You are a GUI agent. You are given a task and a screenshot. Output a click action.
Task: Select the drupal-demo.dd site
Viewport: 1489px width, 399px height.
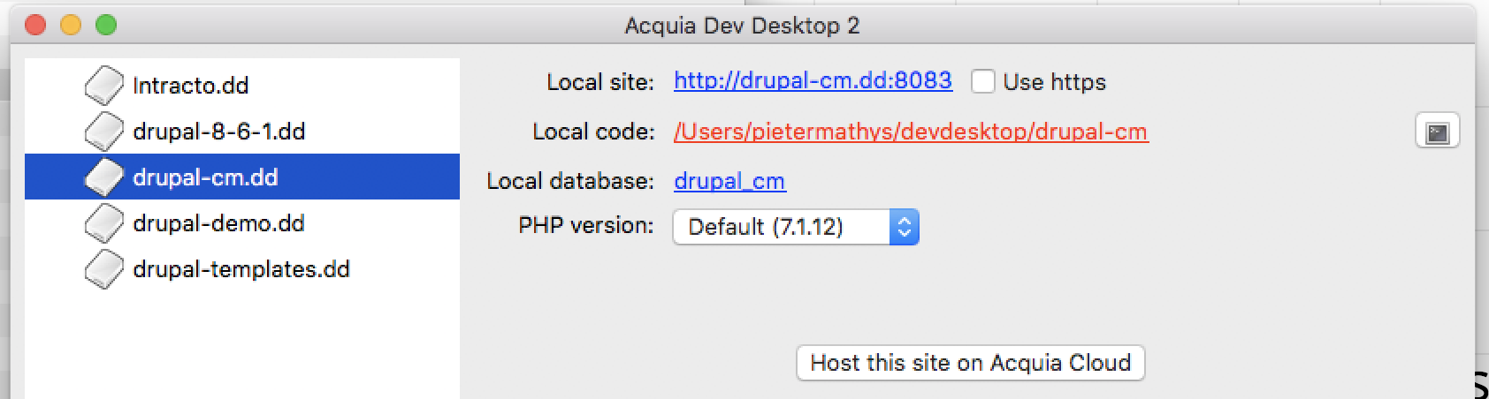tap(242, 223)
